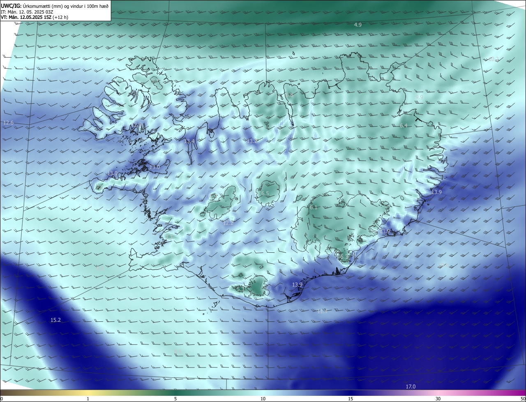Click the 13.2 value label on the map
The image size is (526, 402).
click(251, 141)
